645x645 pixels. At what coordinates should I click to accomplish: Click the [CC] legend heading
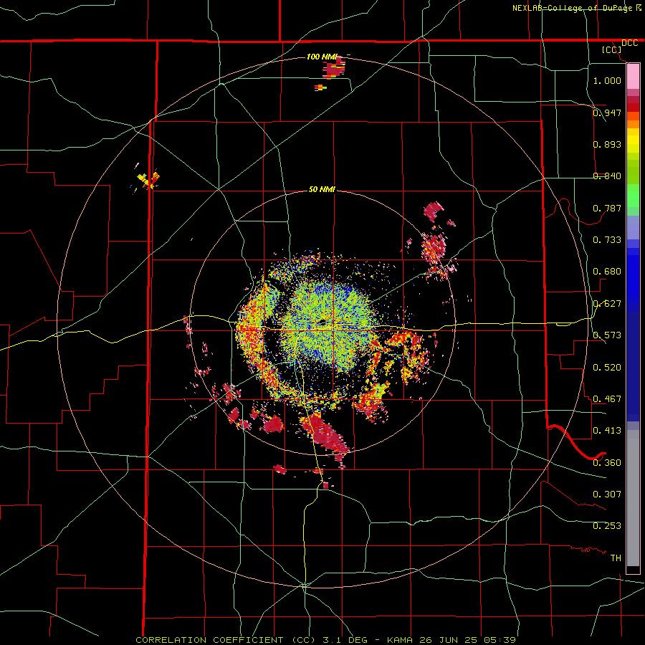[x=612, y=49]
